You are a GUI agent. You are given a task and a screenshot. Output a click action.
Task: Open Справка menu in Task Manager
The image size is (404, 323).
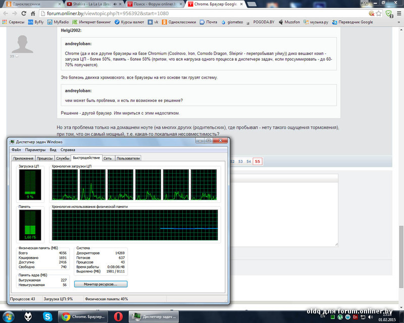(68, 150)
